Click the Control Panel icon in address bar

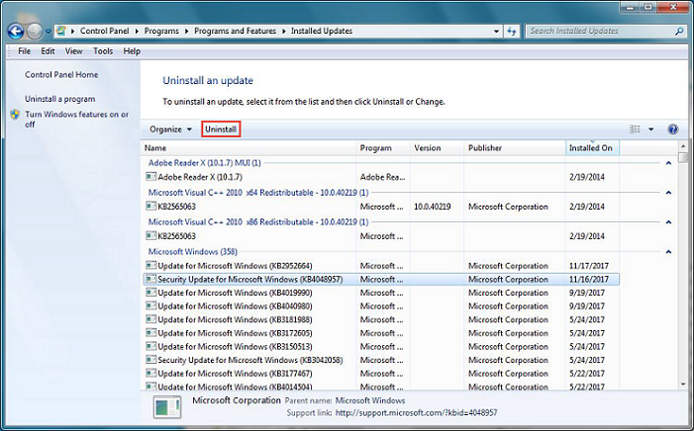pyautogui.click(x=70, y=31)
